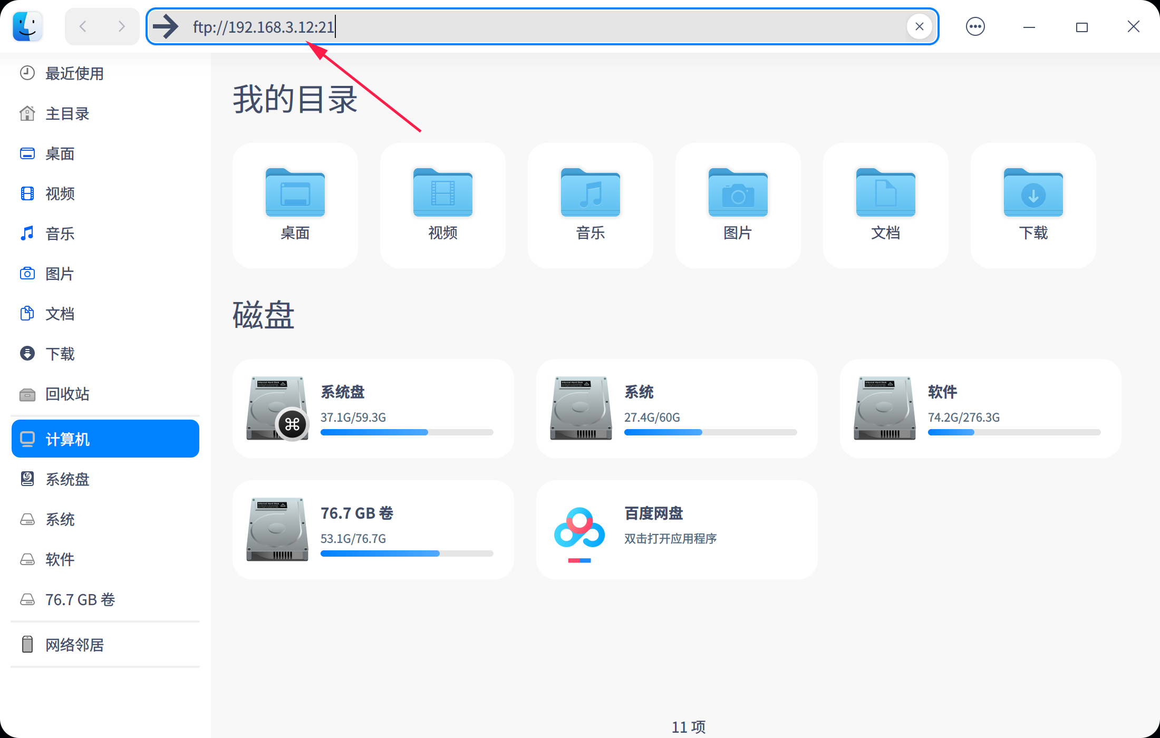Click the go arrow in address bar

166,26
